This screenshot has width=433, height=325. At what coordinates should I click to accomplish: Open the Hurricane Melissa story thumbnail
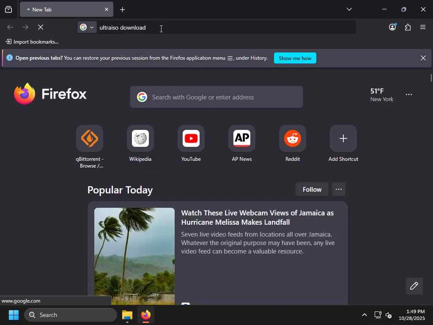pyautogui.click(x=134, y=256)
